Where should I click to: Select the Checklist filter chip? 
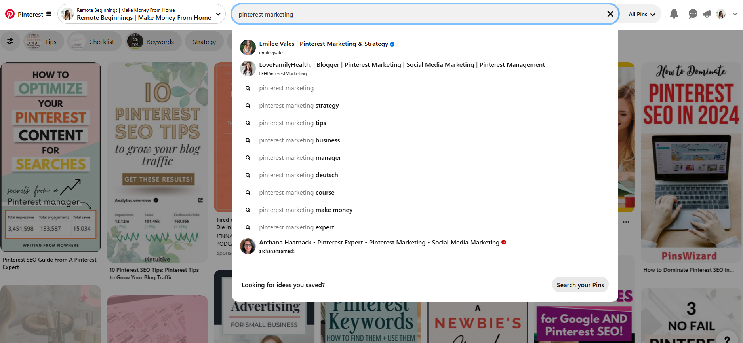(x=95, y=42)
